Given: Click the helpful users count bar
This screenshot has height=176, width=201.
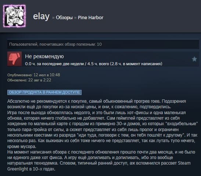Looking at the screenshot, I should point(103,44).
